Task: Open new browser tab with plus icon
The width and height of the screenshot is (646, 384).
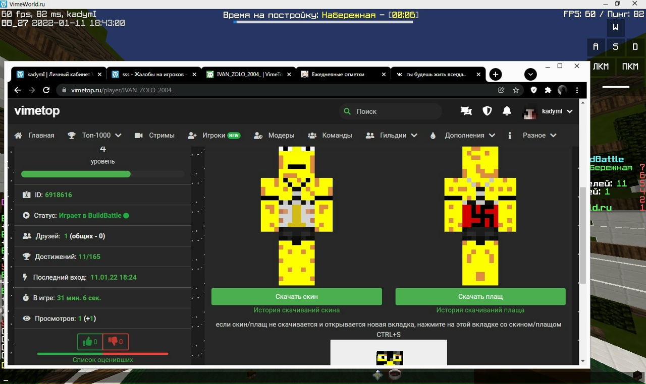Action: coord(496,75)
